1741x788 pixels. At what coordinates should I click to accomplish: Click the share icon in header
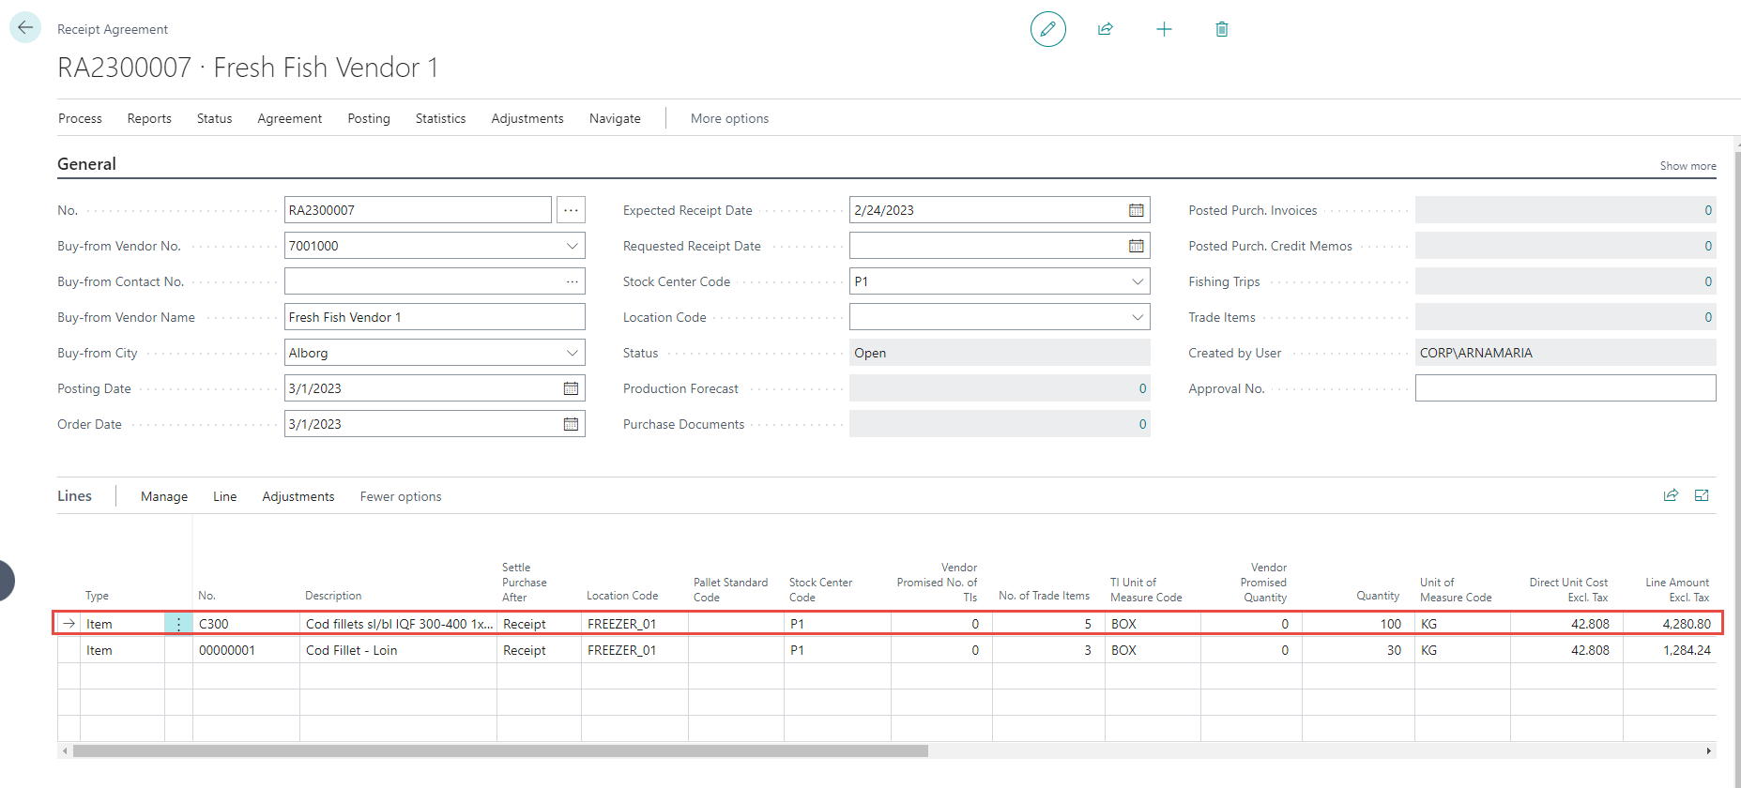click(1106, 29)
